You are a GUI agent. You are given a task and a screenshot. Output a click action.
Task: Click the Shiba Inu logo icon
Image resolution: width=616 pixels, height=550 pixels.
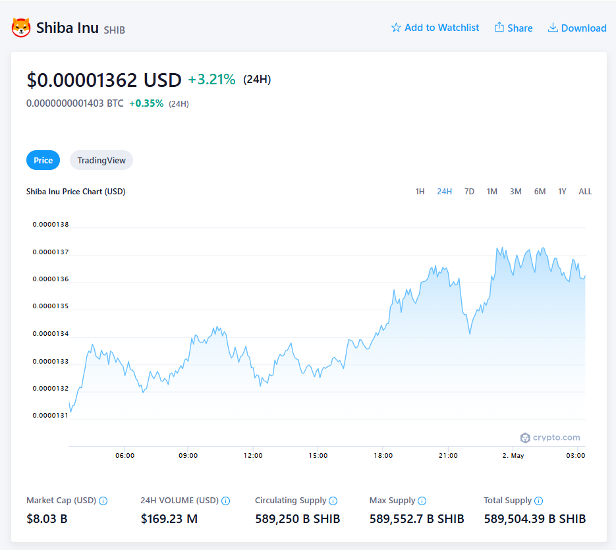(21, 28)
